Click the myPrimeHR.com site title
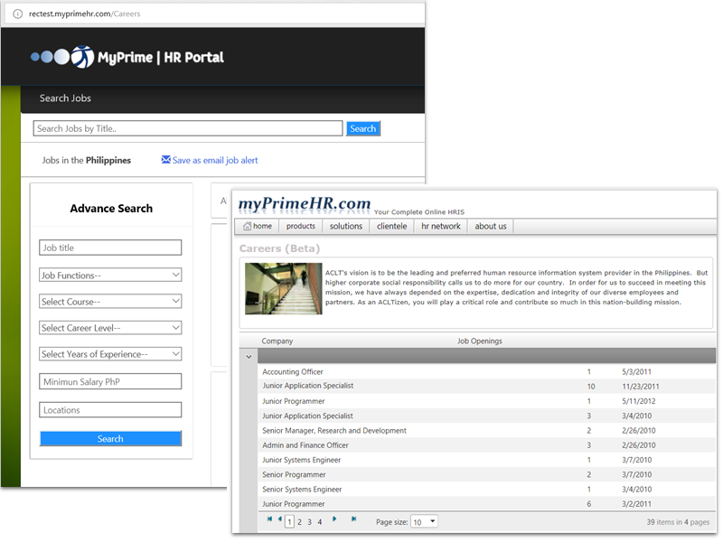723x542 pixels. coord(305,204)
